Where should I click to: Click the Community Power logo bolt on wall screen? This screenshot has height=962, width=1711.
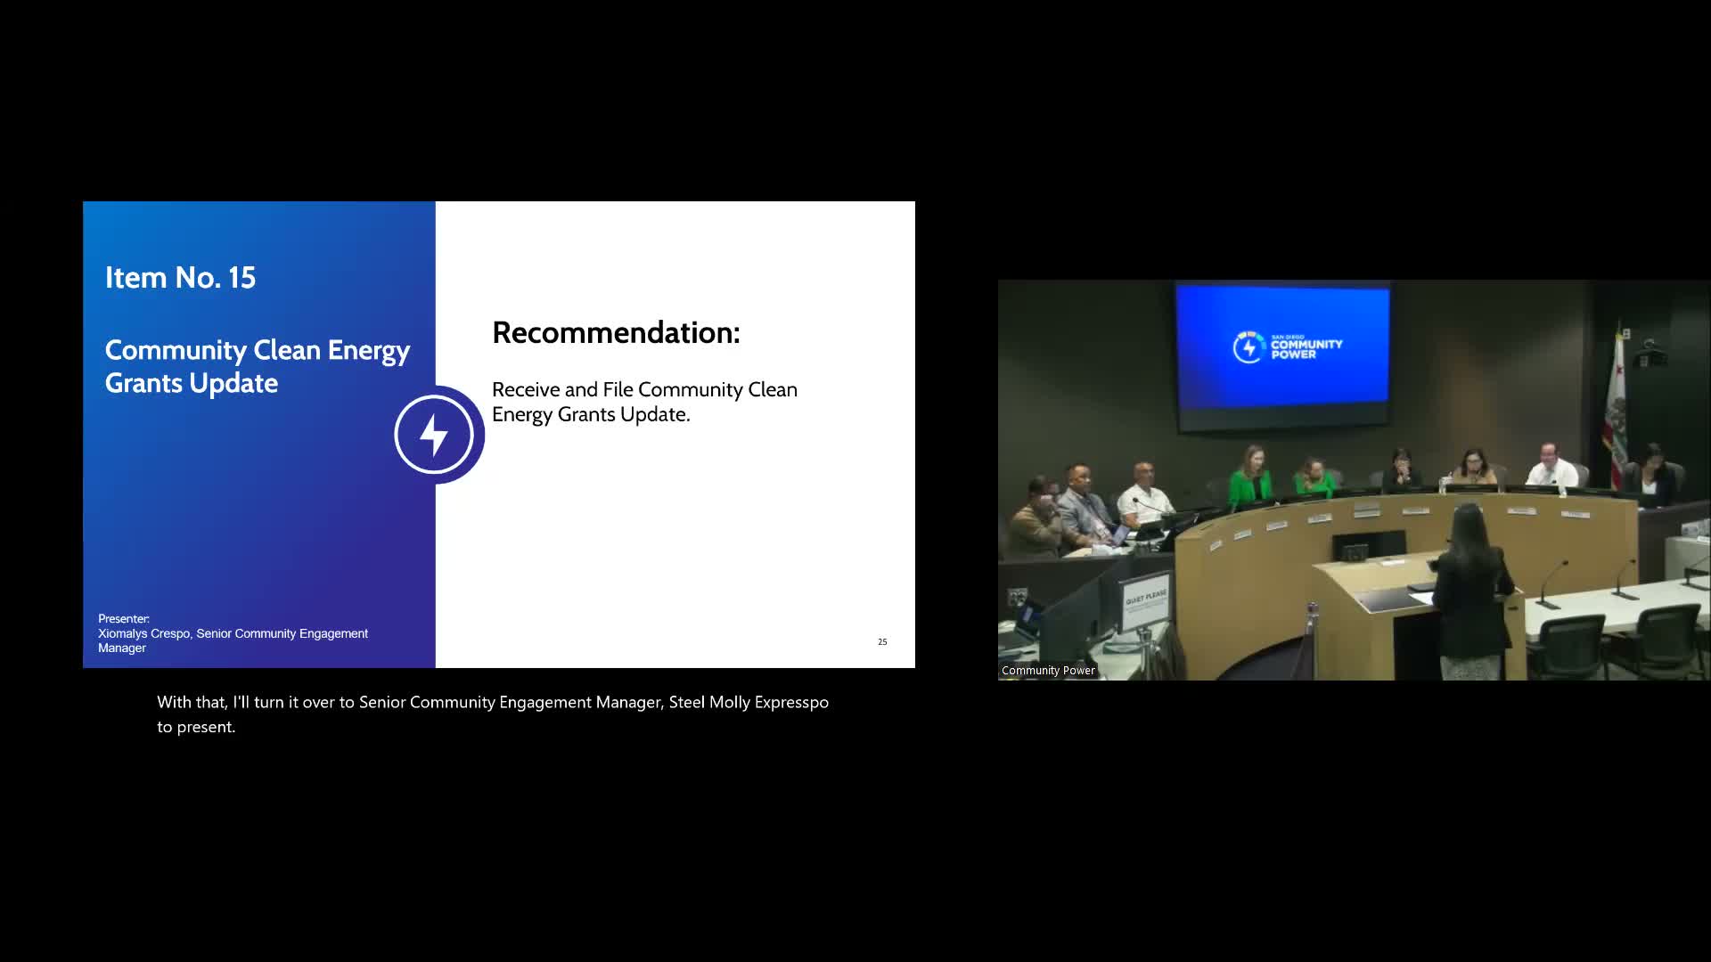pos(1248,347)
